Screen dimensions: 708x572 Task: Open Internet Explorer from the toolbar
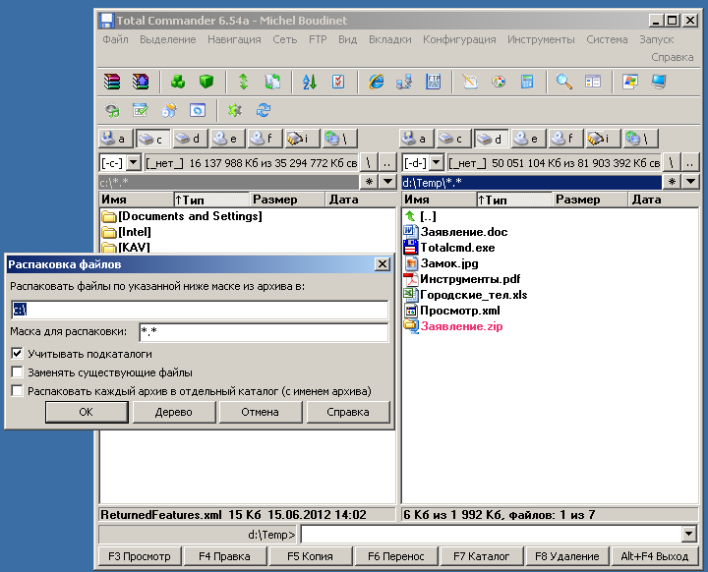[x=376, y=82]
